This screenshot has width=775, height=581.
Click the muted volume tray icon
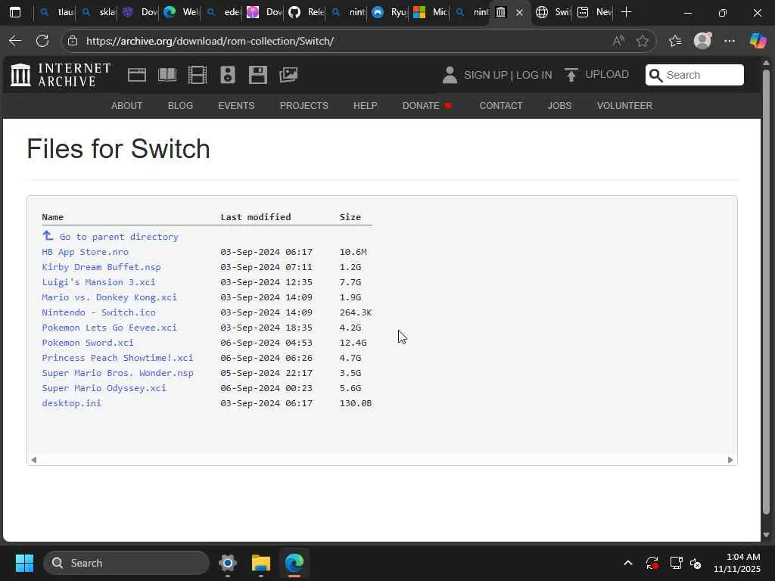click(696, 563)
